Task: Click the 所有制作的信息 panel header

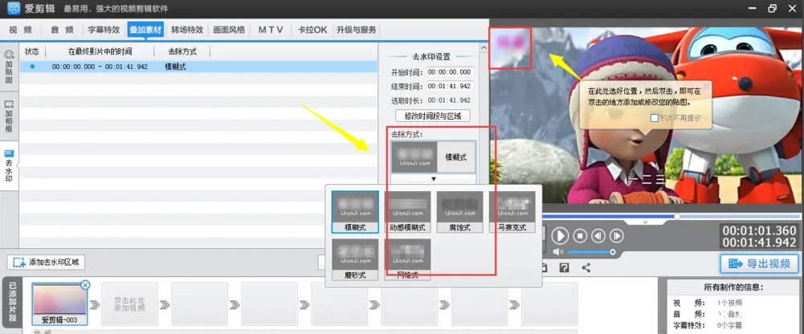Action: coord(733,287)
